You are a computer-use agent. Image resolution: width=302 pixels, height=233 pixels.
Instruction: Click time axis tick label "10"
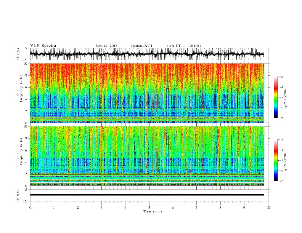(x=268, y=207)
